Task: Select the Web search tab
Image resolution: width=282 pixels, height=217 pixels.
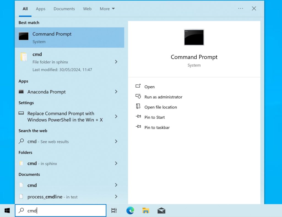Action: point(87,9)
